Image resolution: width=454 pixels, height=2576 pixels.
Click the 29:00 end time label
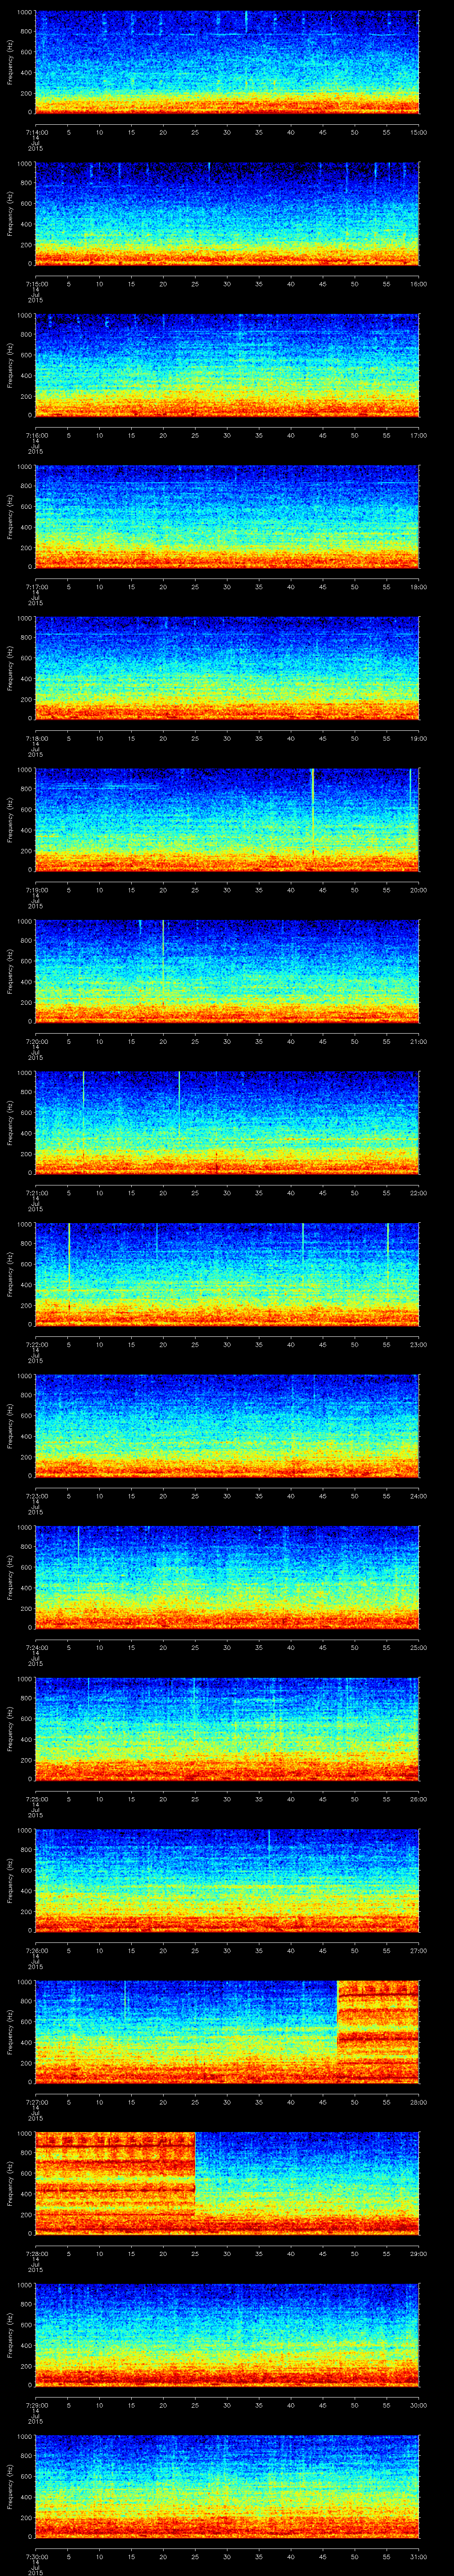point(419,2253)
